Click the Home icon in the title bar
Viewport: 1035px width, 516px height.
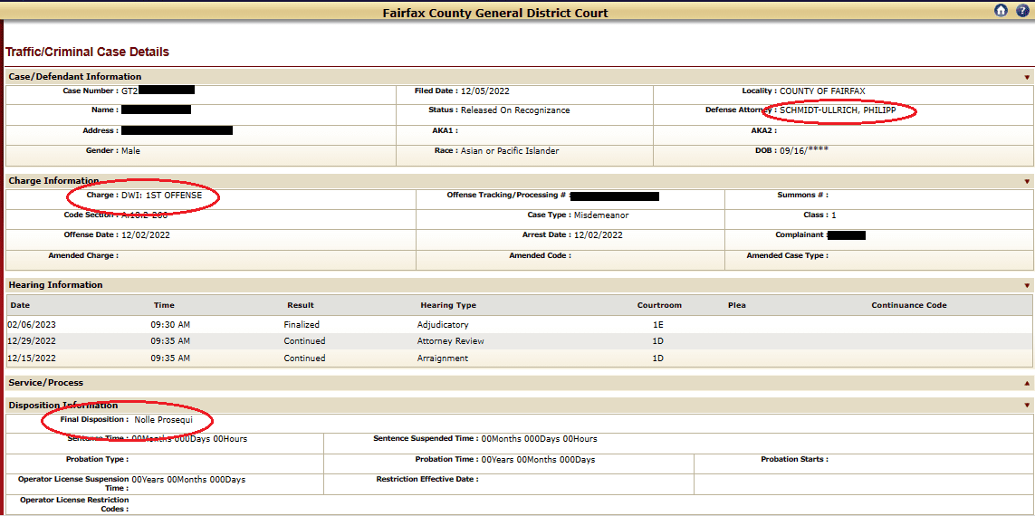pos(1001,11)
